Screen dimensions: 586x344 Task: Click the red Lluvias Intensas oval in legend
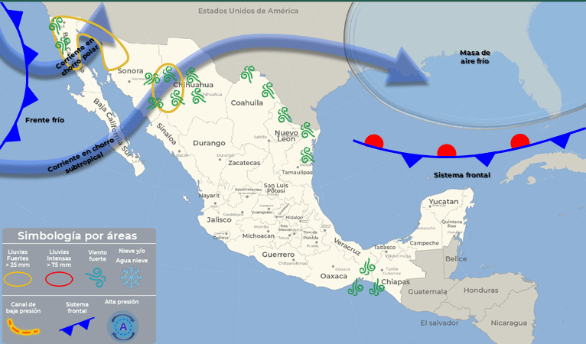[x=59, y=279]
